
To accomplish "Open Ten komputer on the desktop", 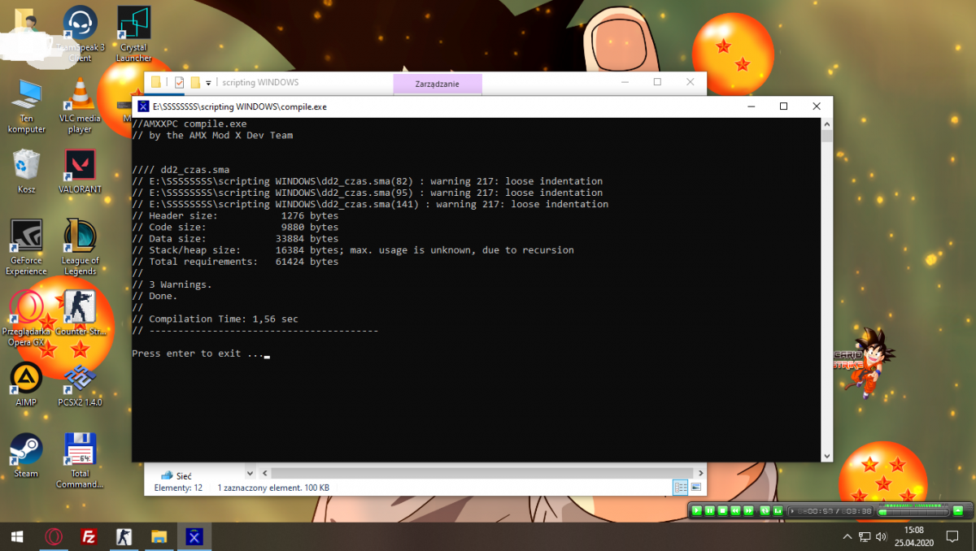I will tap(27, 106).
